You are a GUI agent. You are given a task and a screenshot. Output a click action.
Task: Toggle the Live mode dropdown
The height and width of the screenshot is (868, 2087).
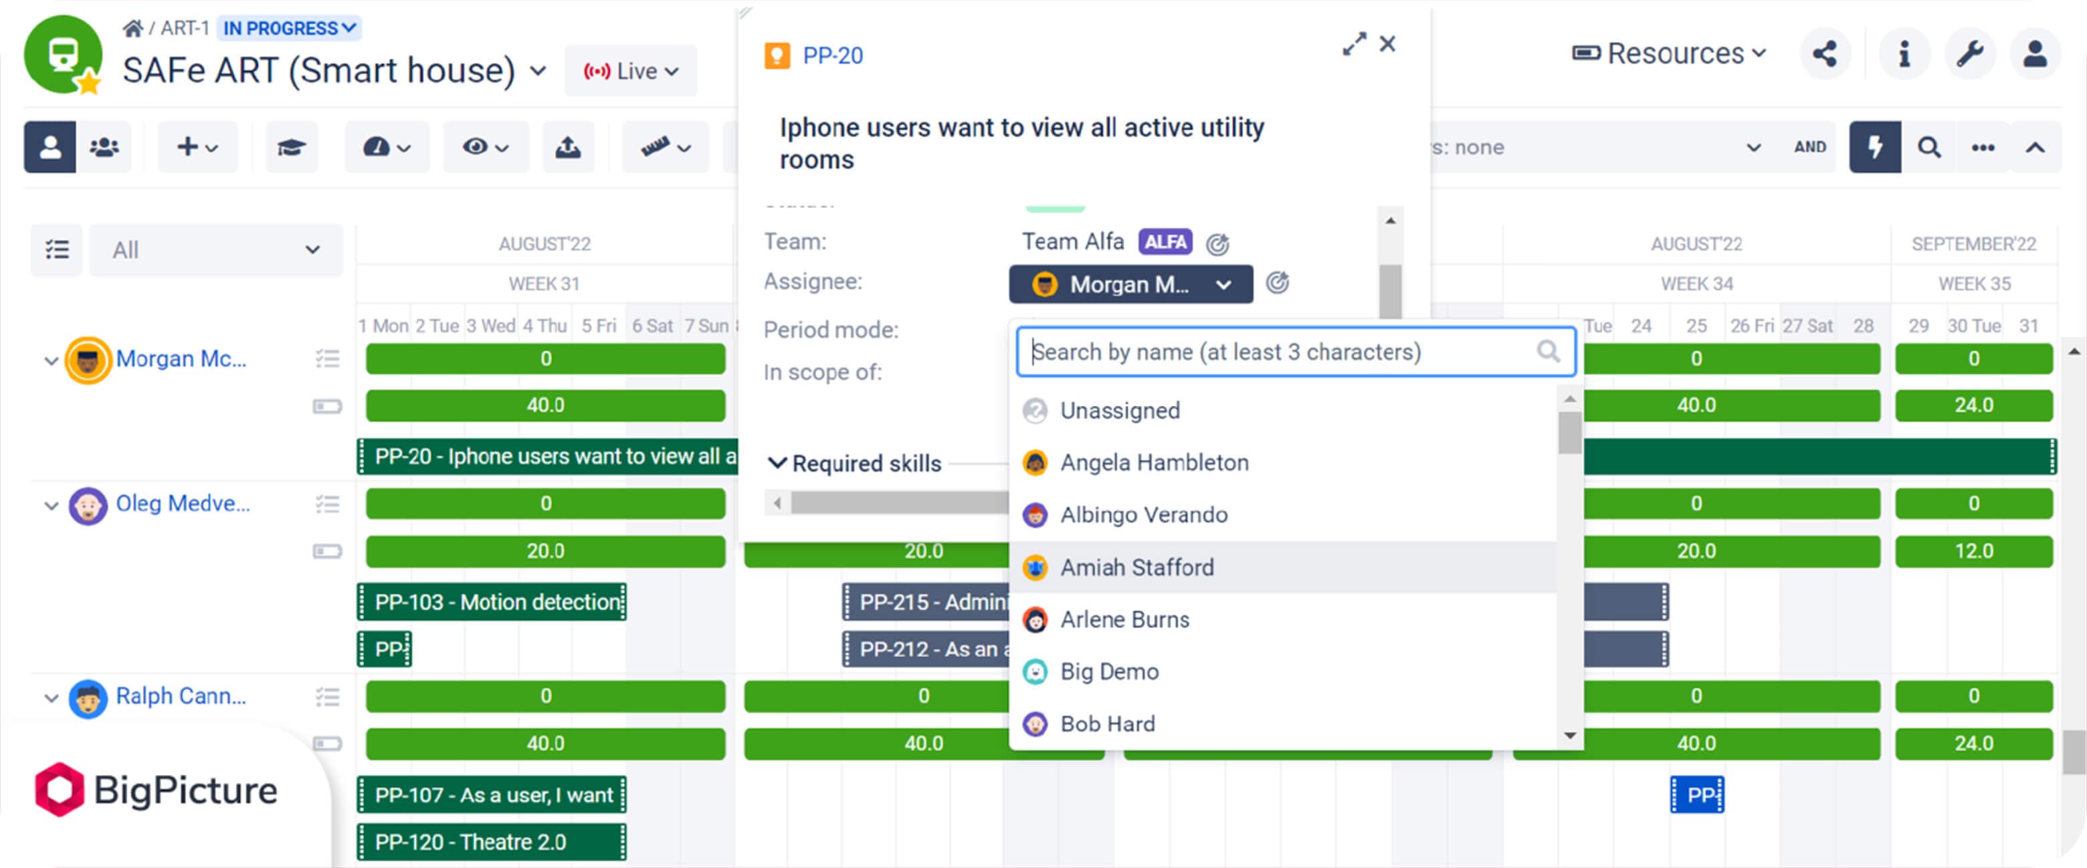[630, 72]
